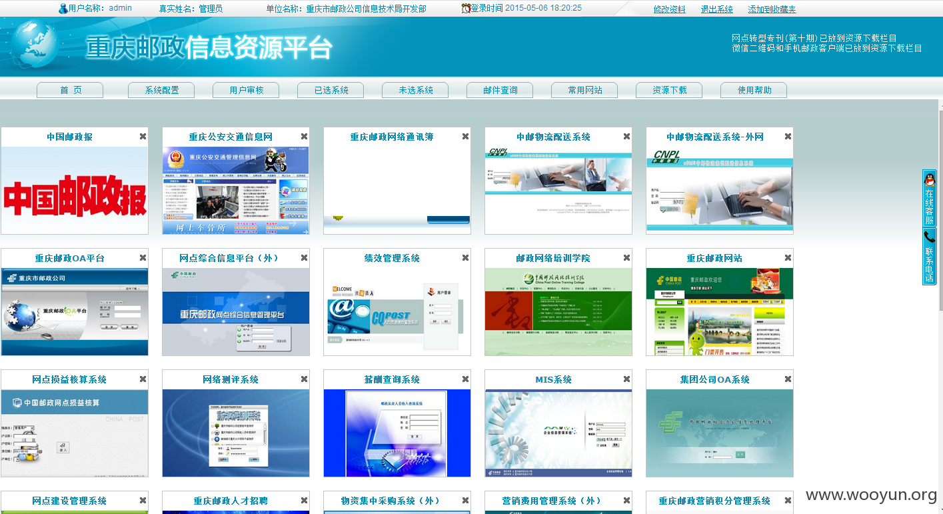Screen dimensions: 943x514
Task: Close the 网点建设管理系统 card
Action: click(x=143, y=500)
